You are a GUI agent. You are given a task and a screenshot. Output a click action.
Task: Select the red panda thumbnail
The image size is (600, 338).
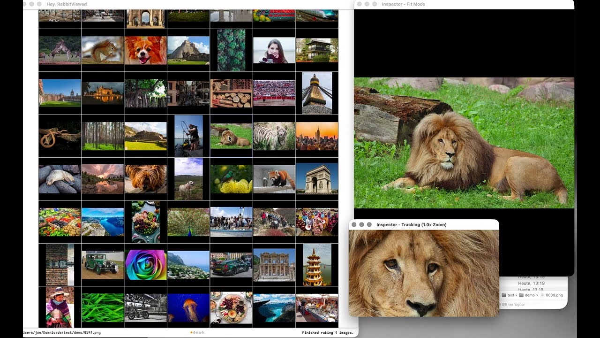pyautogui.click(x=274, y=179)
